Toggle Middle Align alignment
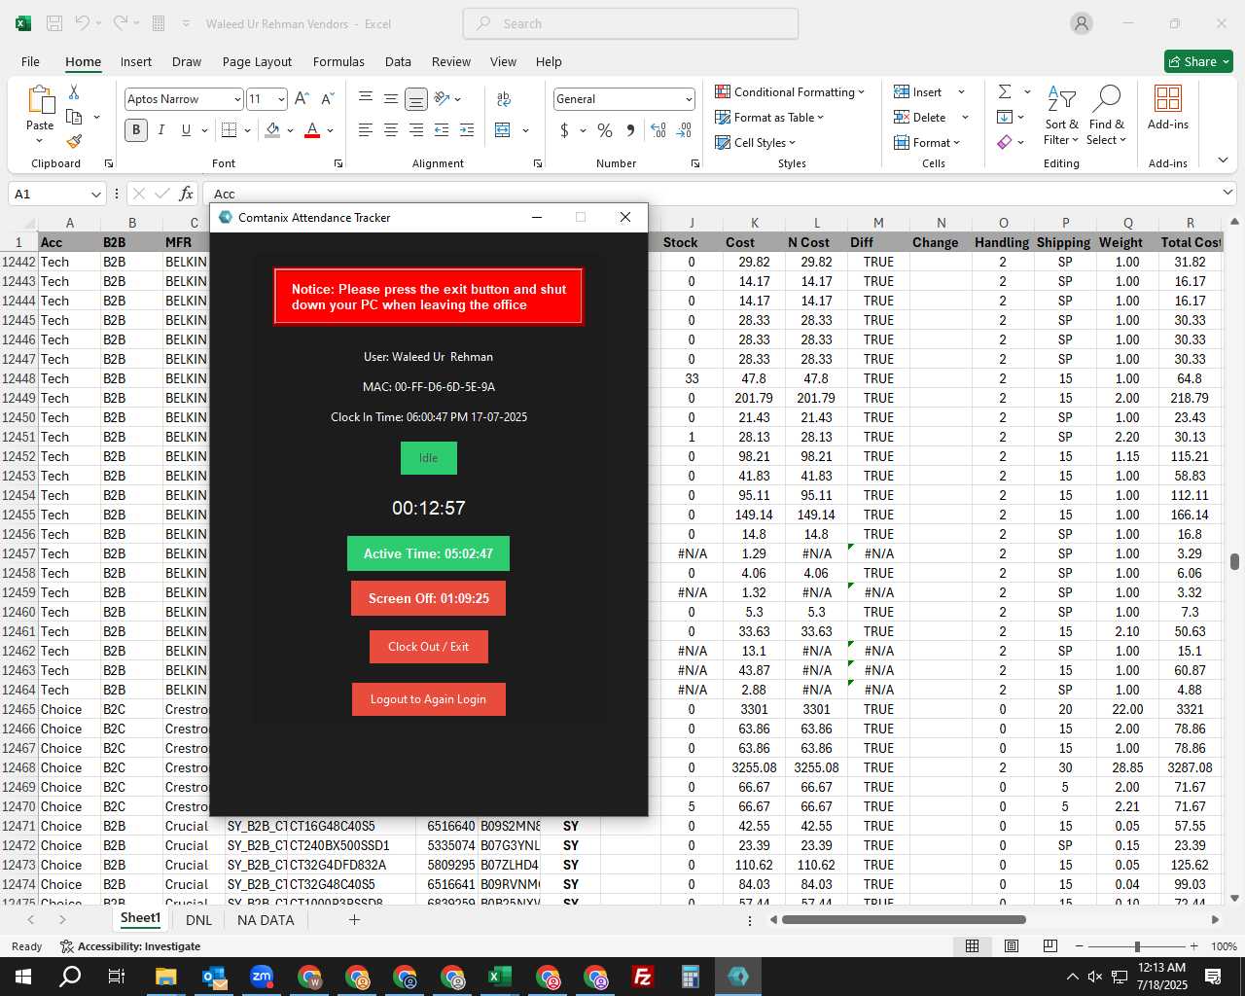 (x=391, y=98)
